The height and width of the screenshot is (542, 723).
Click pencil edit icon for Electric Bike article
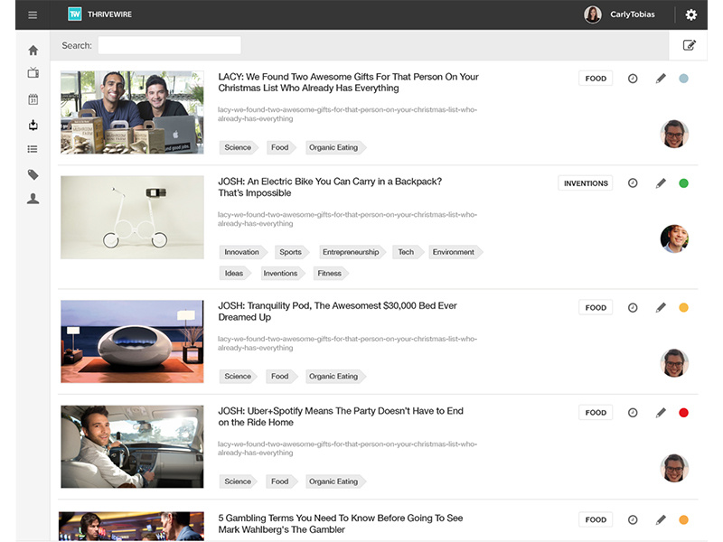point(661,183)
